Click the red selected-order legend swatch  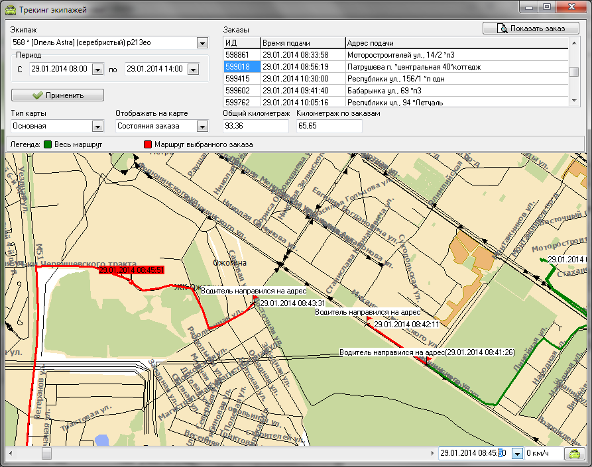pos(147,144)
